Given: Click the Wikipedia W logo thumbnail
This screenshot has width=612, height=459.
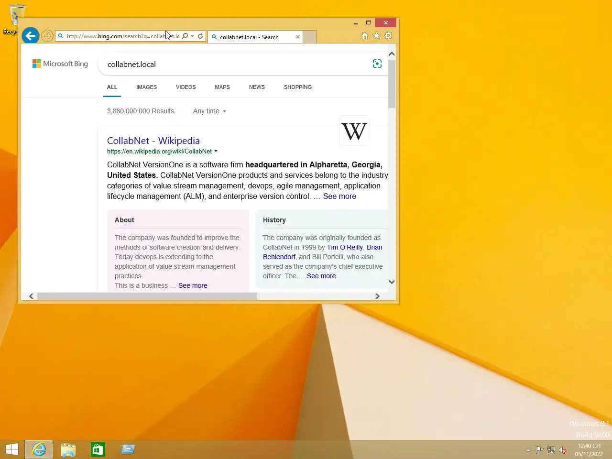Looking at the screenshot, I should tap(354, 131).
